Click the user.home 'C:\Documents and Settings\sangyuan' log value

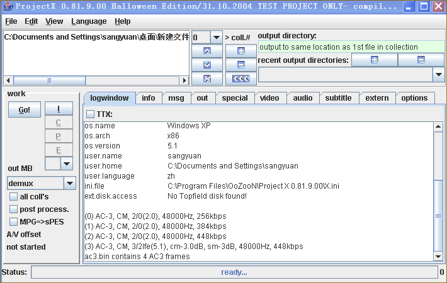[x=232, y=166]
